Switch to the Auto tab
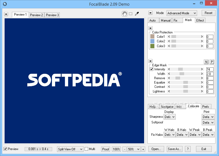 tap(153, 20)
